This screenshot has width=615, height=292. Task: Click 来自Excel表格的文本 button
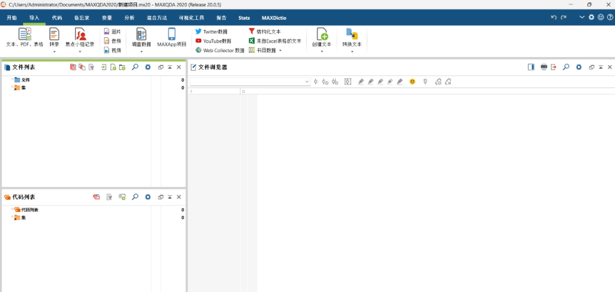pos(275,41)
